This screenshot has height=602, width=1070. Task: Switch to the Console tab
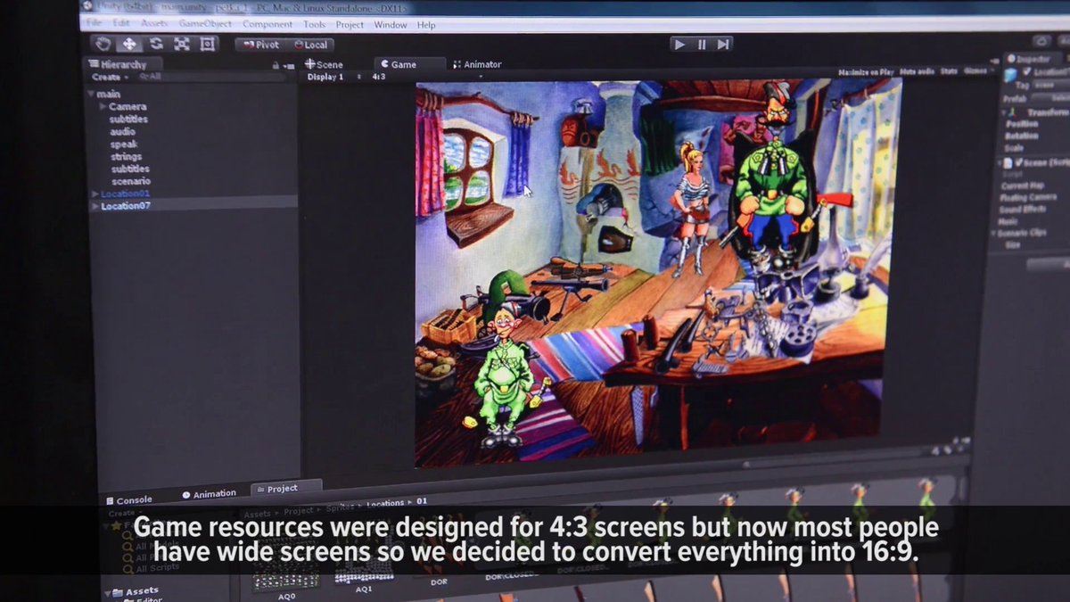(x=130, y=499)
